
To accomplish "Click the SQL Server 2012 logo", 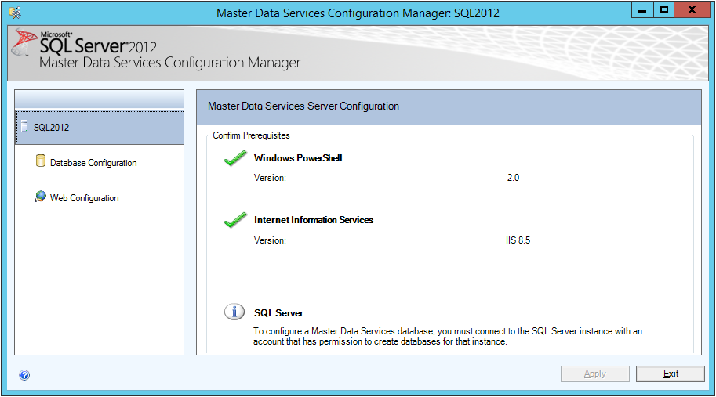I will [85, 45].
